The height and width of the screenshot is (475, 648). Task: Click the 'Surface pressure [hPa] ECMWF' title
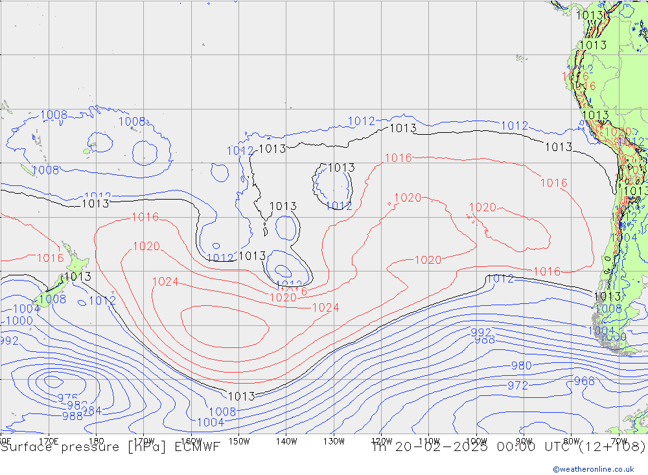(110, 447)
